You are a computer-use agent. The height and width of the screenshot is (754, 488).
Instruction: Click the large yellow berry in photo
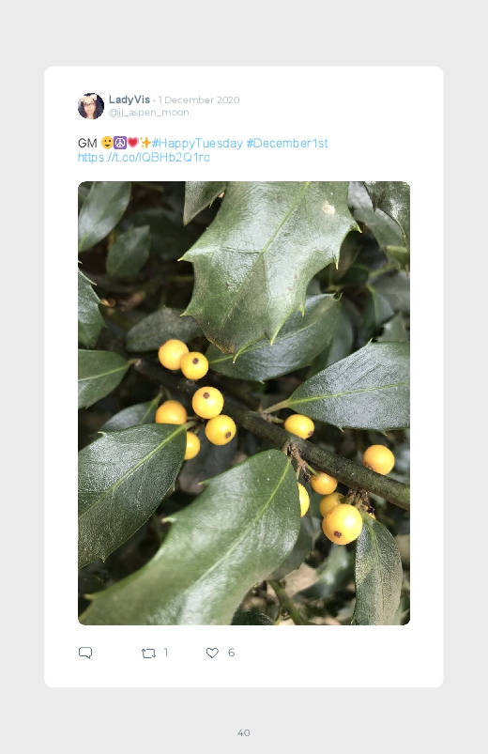(x=343, y=524)
